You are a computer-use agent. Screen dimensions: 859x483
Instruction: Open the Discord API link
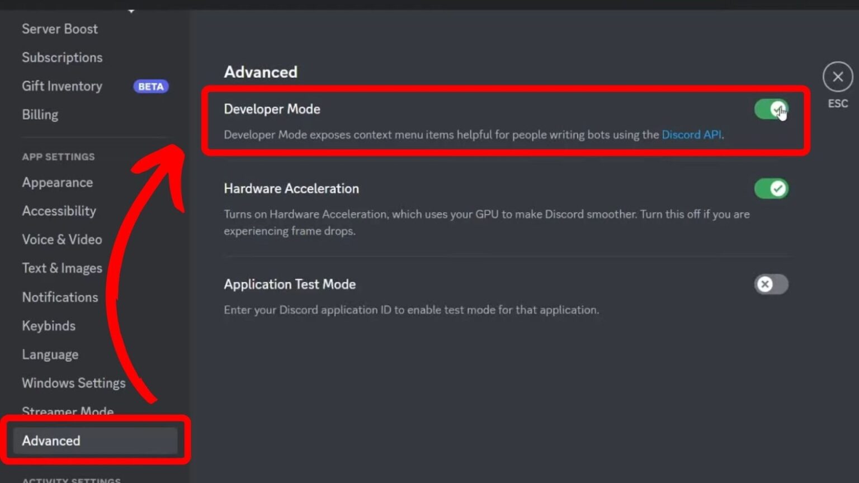point(691,135)
